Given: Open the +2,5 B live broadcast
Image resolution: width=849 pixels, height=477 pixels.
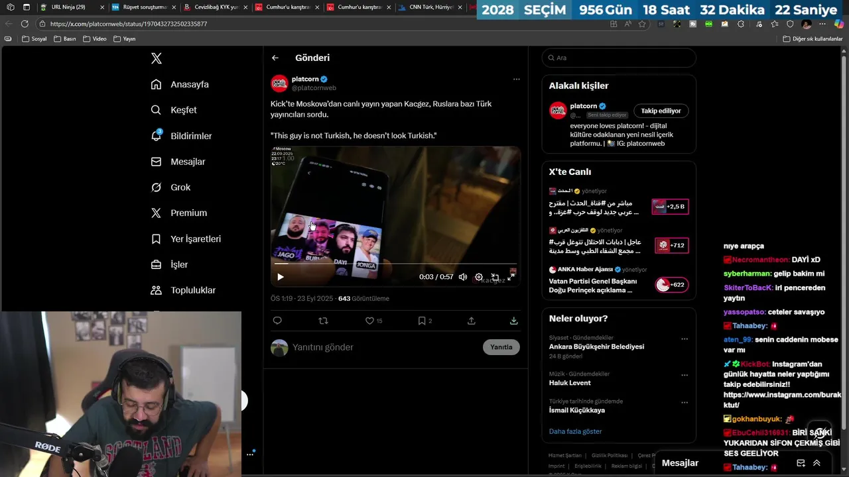Looking at the screenshot, I should (670, 207).
